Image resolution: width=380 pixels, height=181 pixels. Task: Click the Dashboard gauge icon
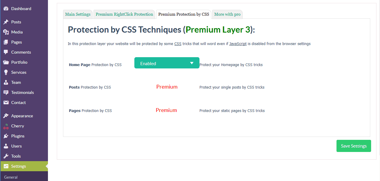(x=6, y=9)
